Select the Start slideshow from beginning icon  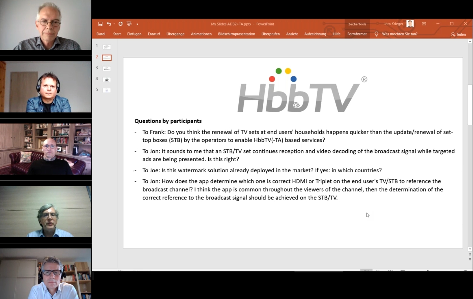click(129, 24)
